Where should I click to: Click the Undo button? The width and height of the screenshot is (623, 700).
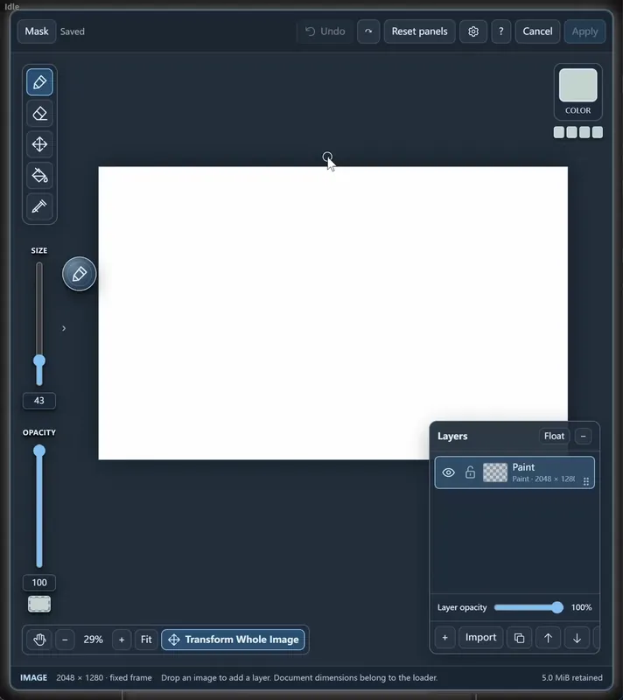(x=325, y=31)
